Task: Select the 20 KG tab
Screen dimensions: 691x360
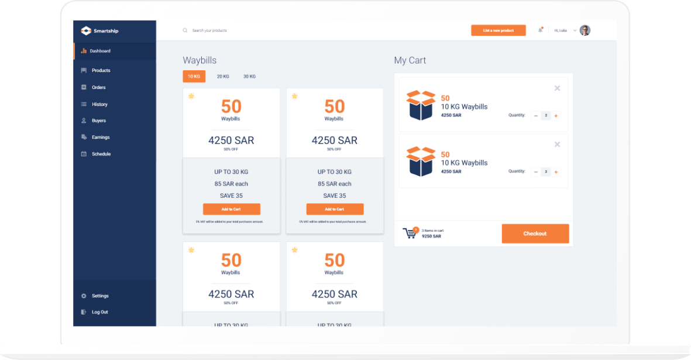Action: pos(223,77)
